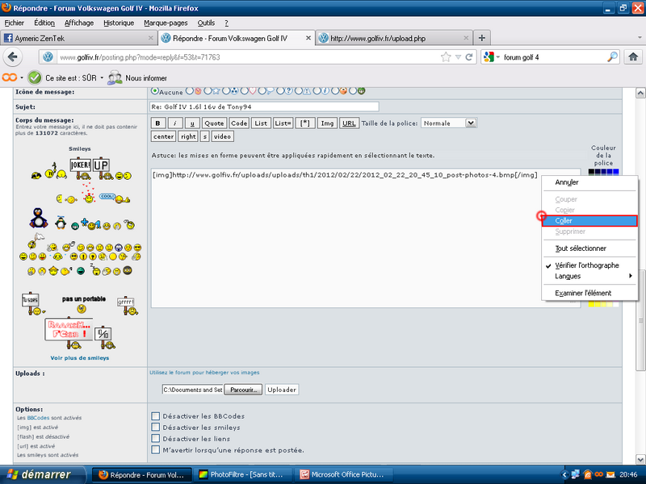This screenshot has height=484, width=646.
Task: Open the search engine selector dropdown
Action: point(497,57)
